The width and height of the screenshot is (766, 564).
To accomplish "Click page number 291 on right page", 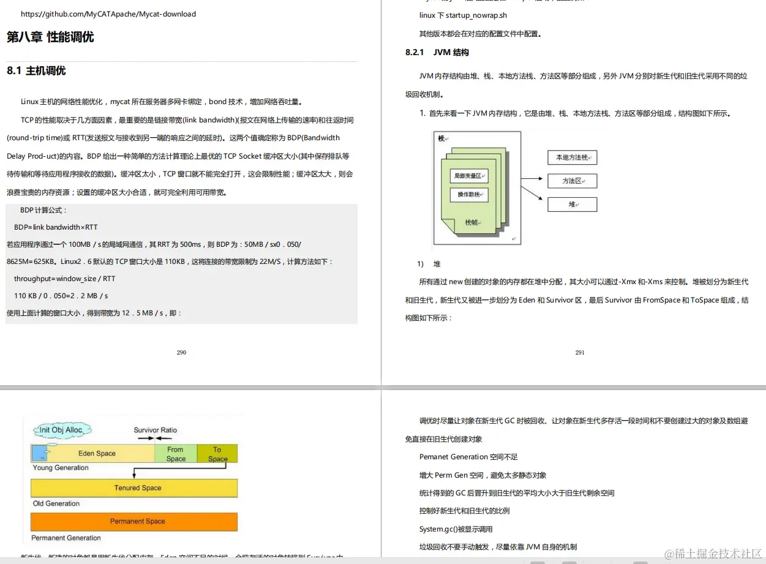I will [580, 352].
